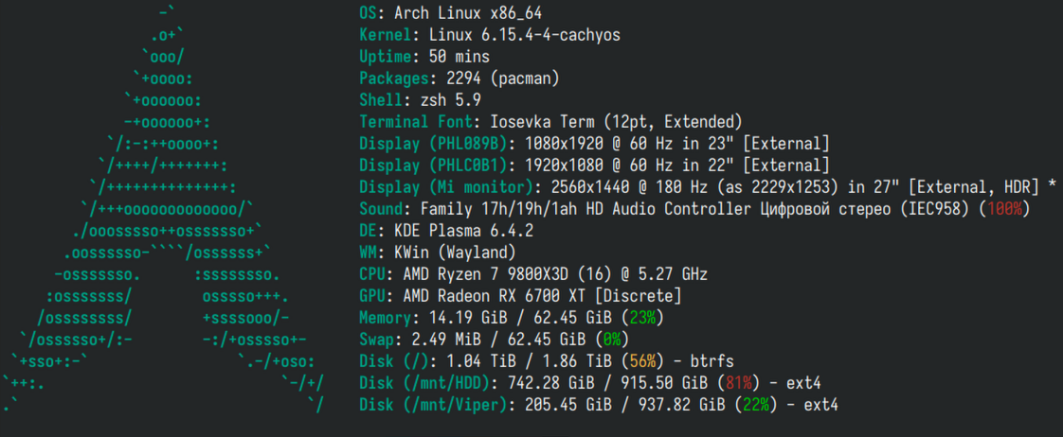
Task: Click the GPU AMD Radeon RX 6700 XT line
Action: pos(520,296)
